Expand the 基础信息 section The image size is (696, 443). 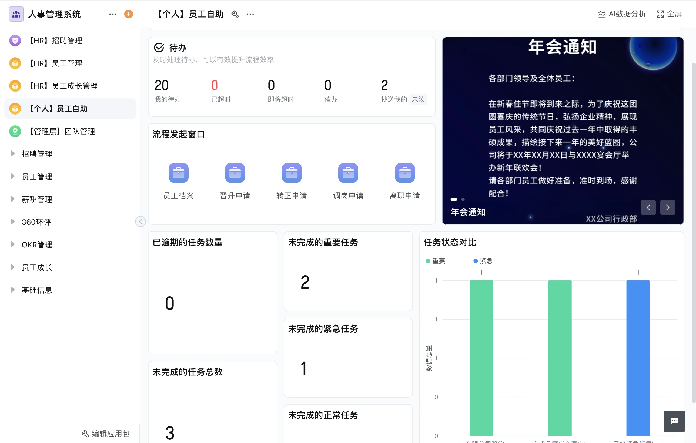tap(37, 290)
